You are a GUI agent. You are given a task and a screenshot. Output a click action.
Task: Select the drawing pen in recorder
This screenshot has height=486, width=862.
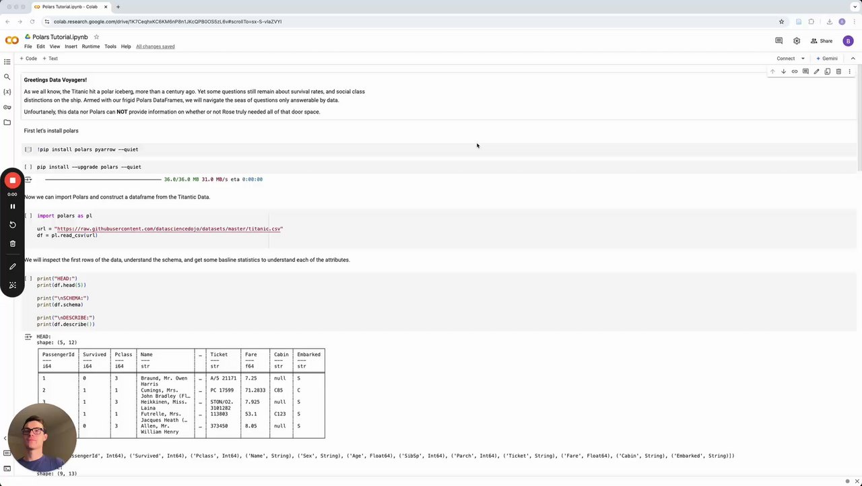pyautogui.click(x=12, y=267)
